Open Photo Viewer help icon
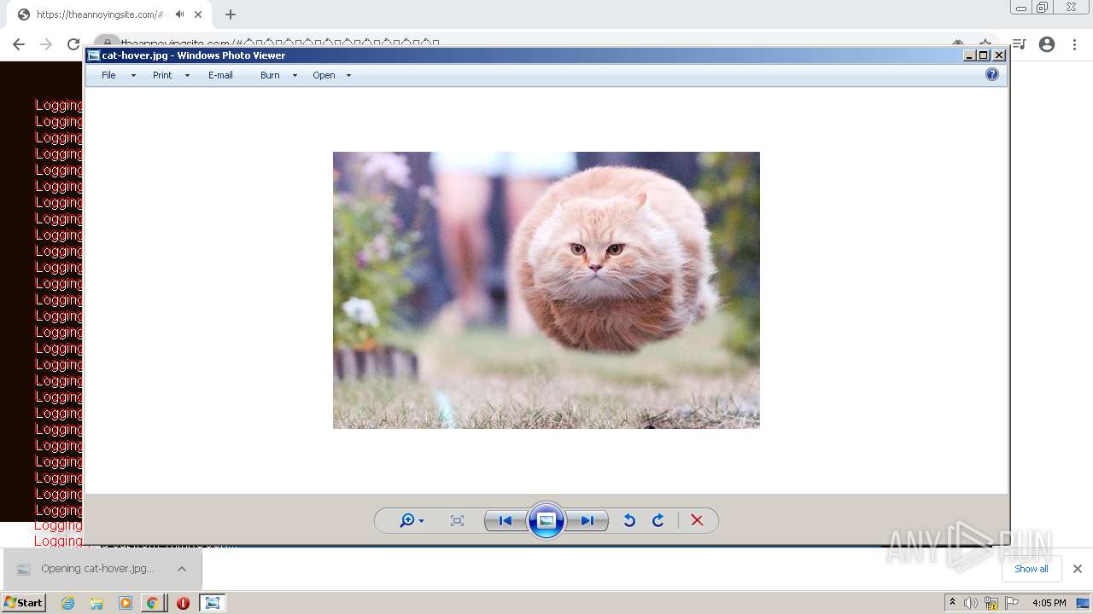The width and height of the screenshot is (1093, 614). click(992, 74)
